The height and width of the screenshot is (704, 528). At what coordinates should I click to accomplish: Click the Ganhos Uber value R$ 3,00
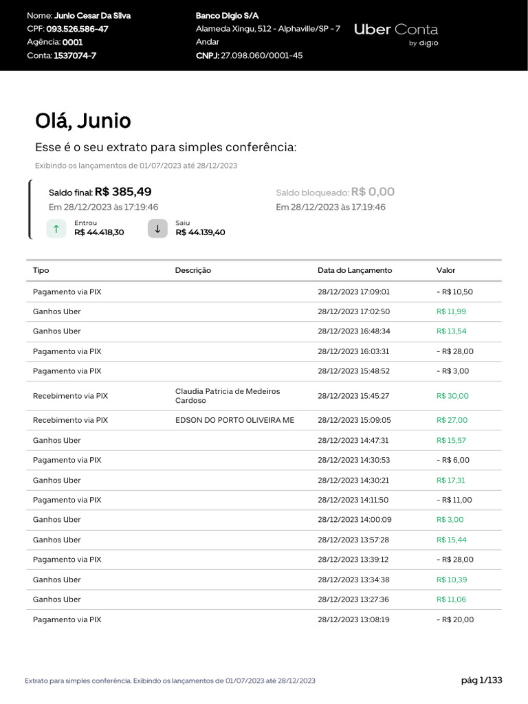tap(450, 520)
